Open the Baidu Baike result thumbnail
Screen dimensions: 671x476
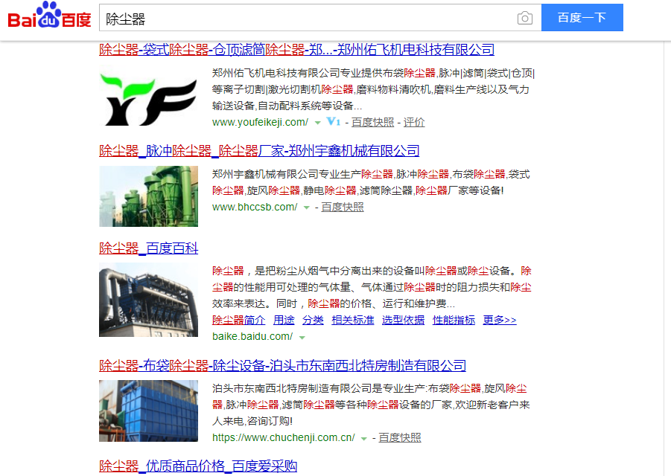tap(148, 300)
